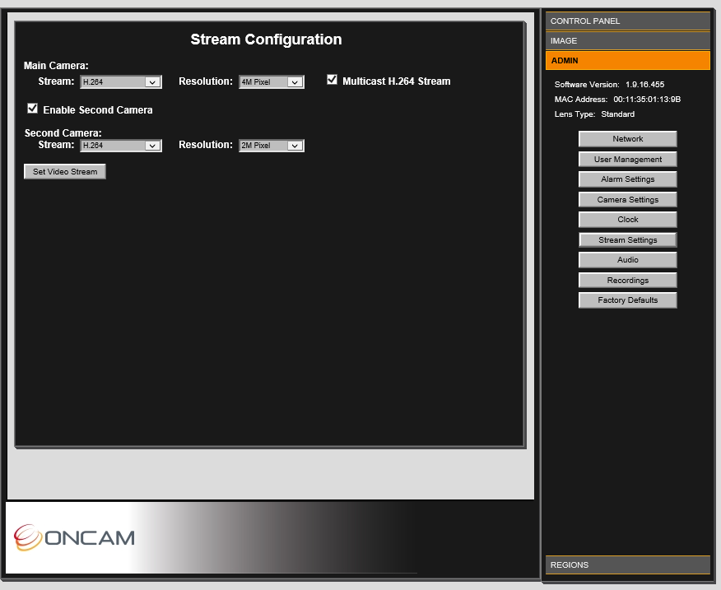Screen dimensions: 721x590
Task: Open Alarm Settings page
Action: [628, 179]
